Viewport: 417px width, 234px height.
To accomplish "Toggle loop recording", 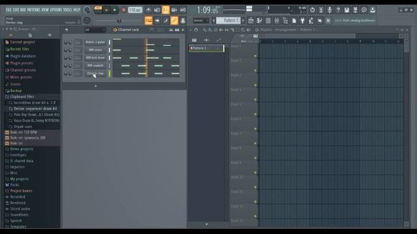I will click(x=183, y=10).
